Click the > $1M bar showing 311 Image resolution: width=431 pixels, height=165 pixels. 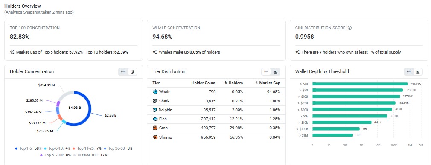(x=332, y=135)
